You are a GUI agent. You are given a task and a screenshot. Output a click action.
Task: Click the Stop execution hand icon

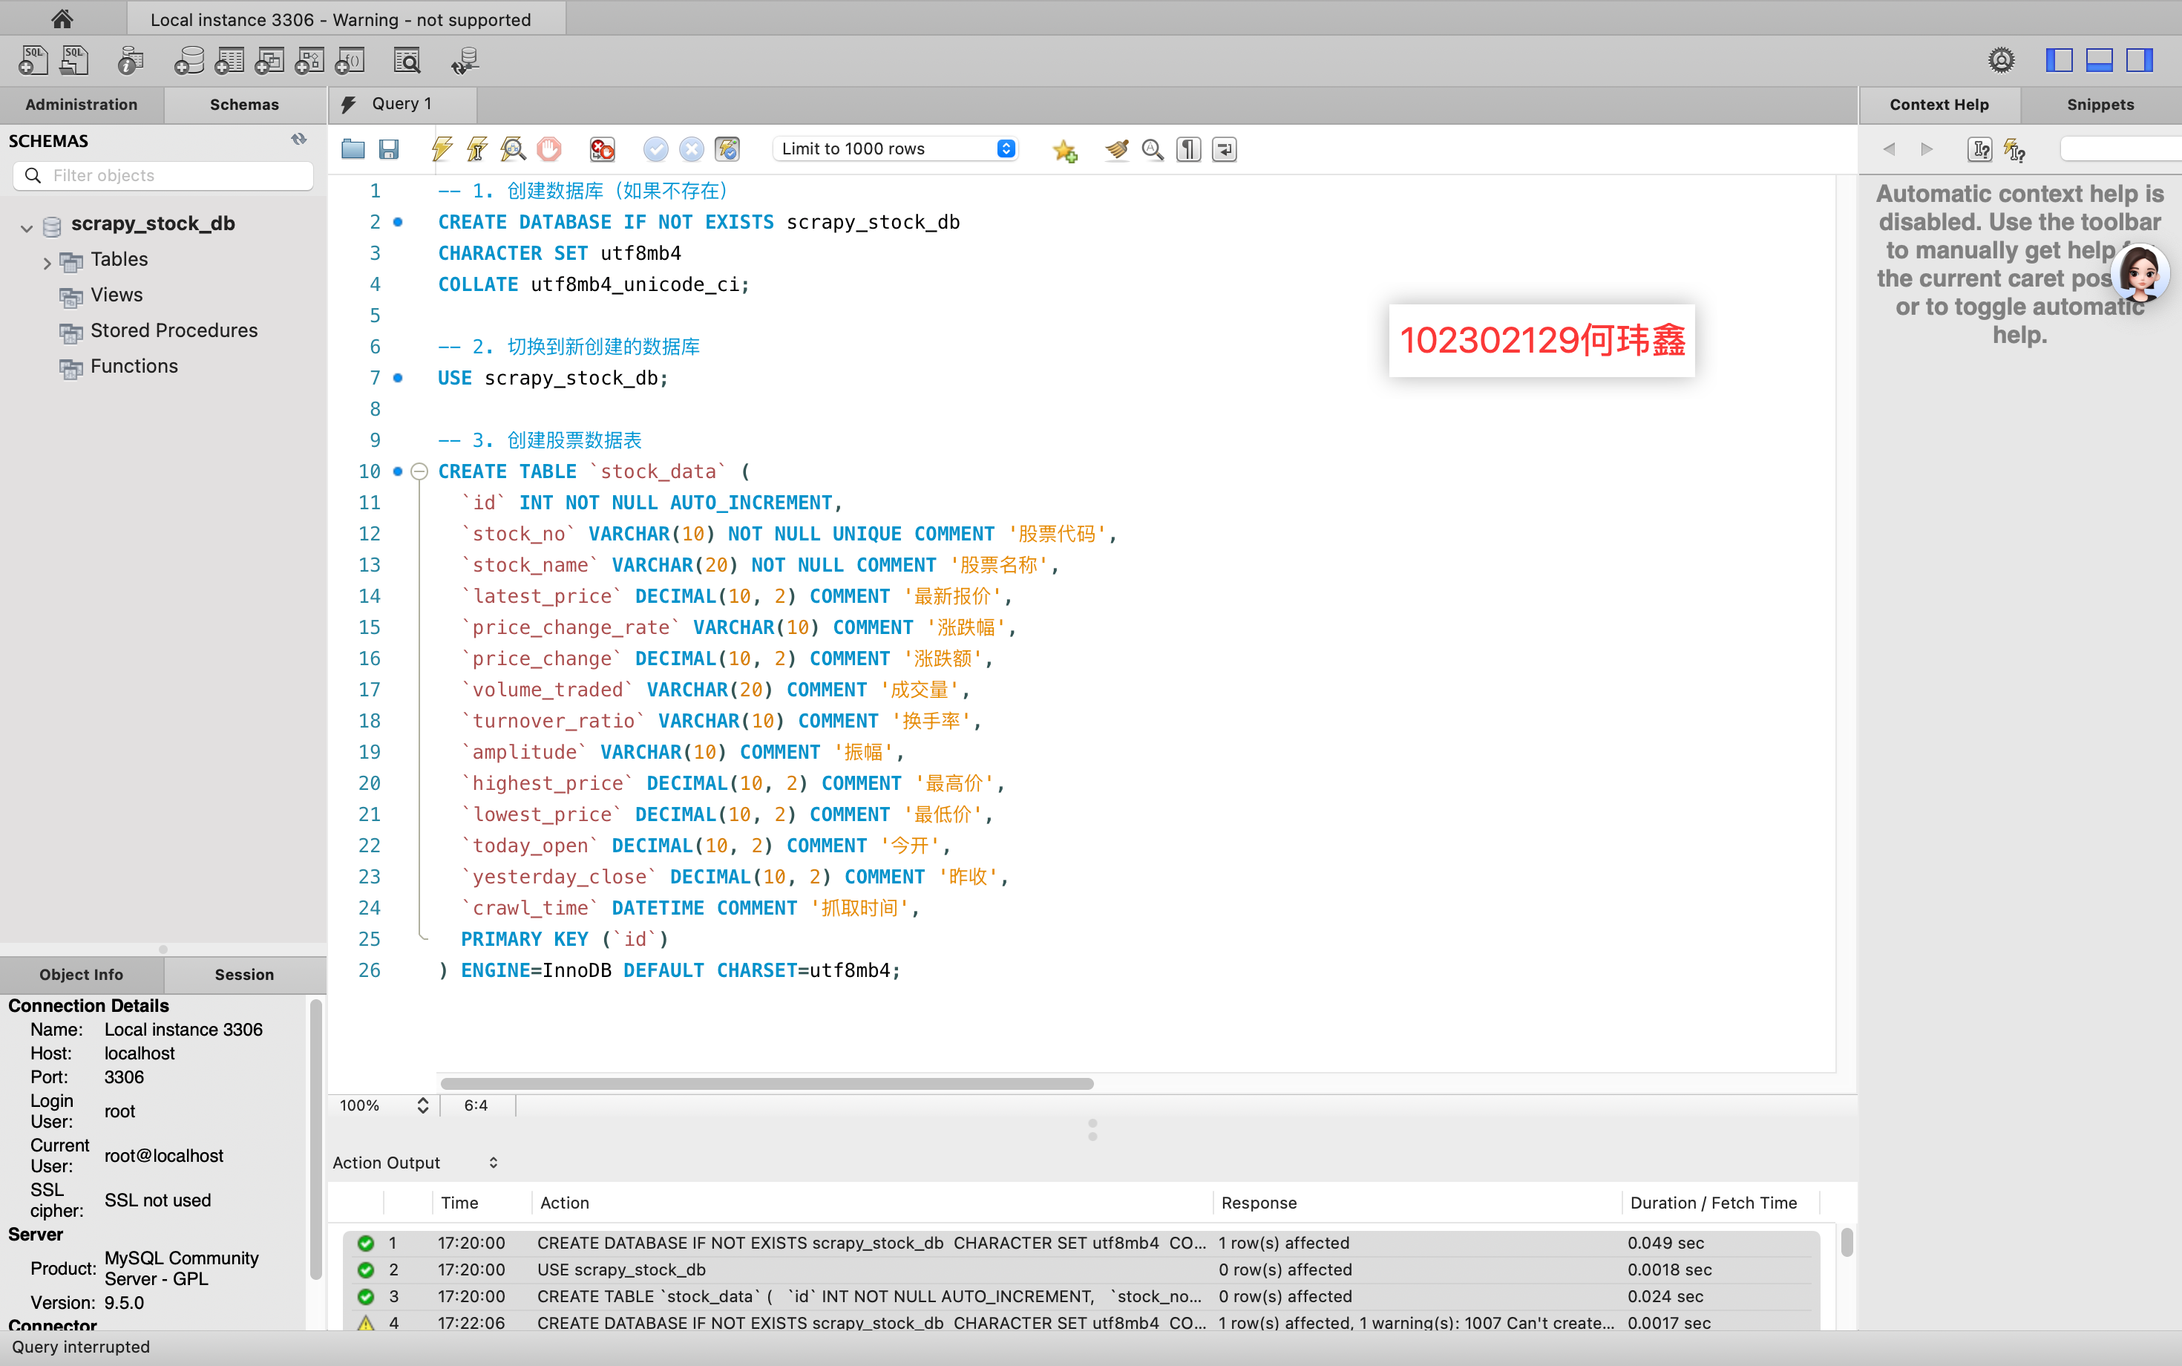tap(549, 149)
